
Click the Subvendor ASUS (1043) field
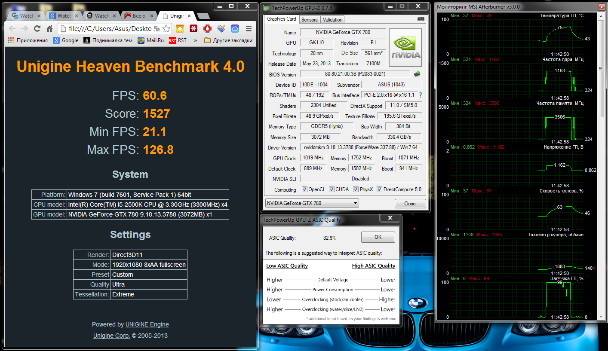391,85
